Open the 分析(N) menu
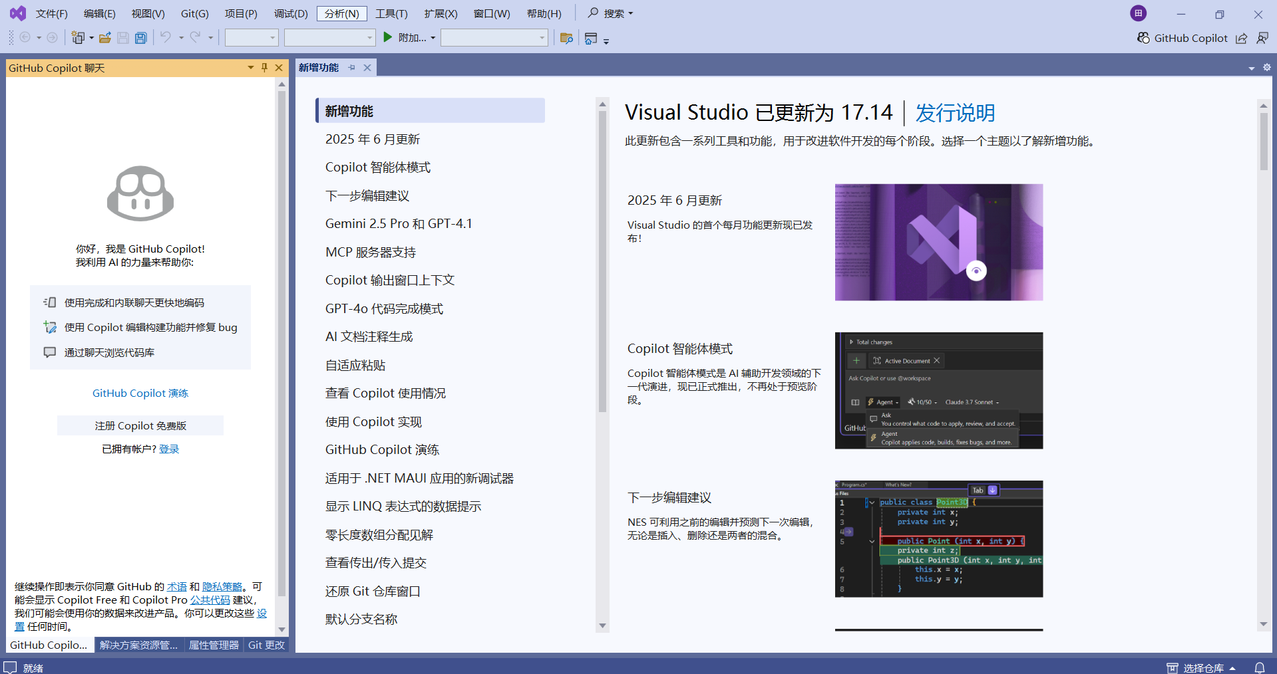Viewport: 1277px width, 674px height. click(342, 13)
